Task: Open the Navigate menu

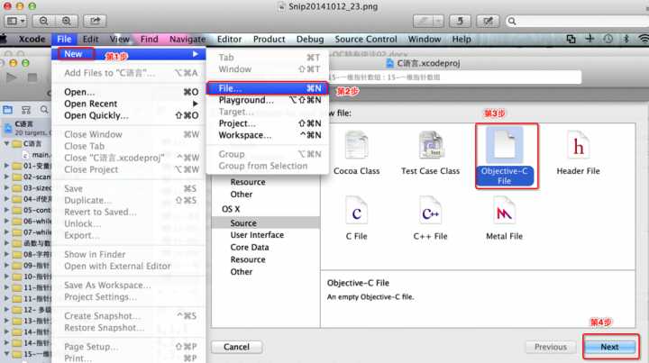Action: pos(187,39)
